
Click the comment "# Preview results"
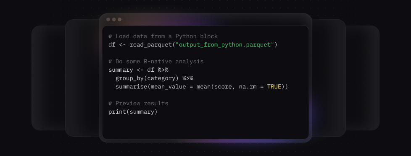(x=138, y=104)
